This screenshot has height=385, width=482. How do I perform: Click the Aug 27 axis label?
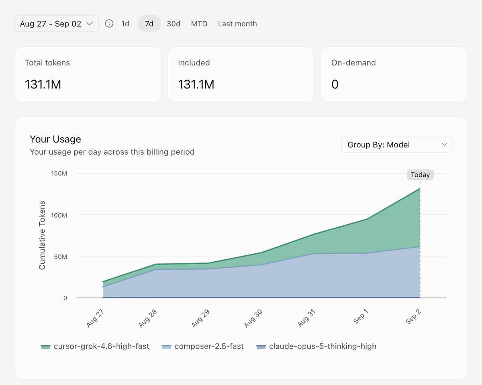point(94,318)
